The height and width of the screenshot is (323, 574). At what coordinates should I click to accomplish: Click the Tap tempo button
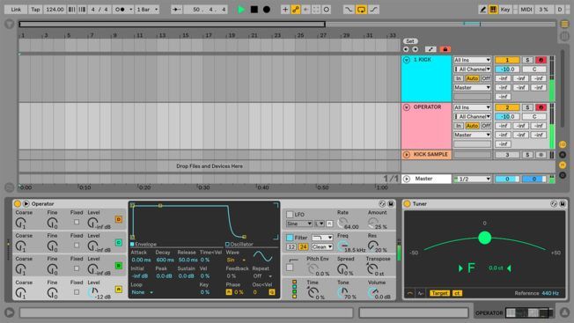coord(35,10)
